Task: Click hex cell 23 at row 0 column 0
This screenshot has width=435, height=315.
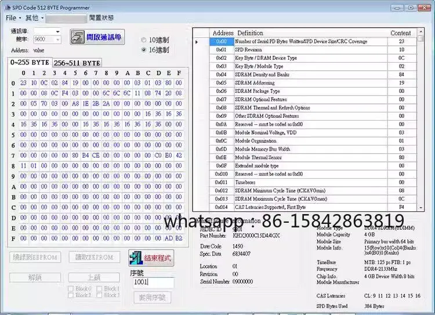Action: coord(23,83)
